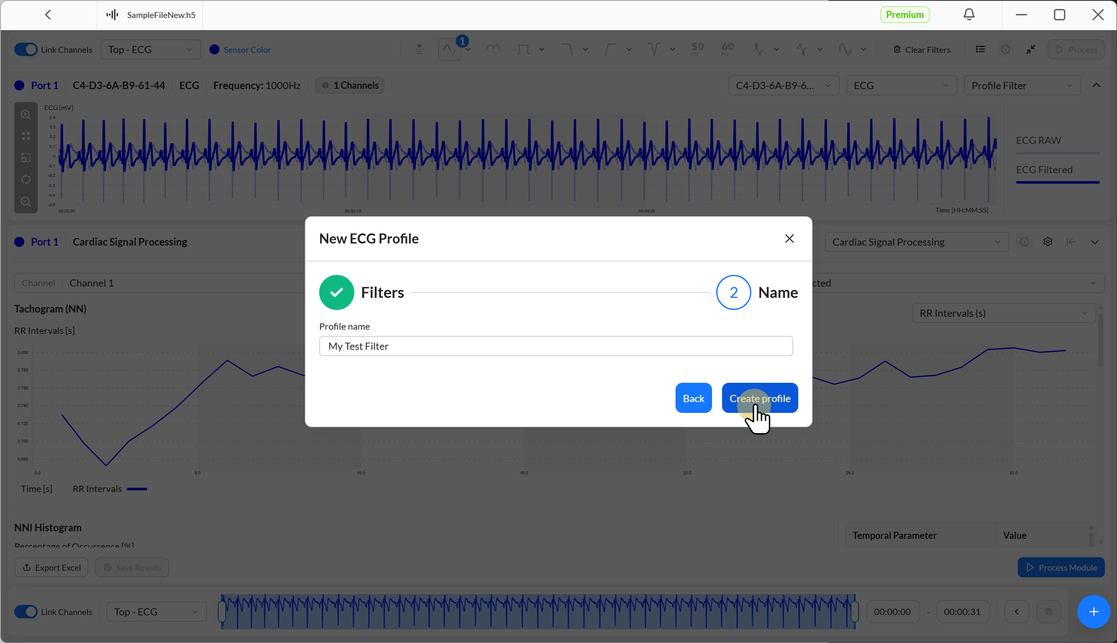1117x643 pixels.
Task: Zoom out on ECG chart
Action: point(26,201)
